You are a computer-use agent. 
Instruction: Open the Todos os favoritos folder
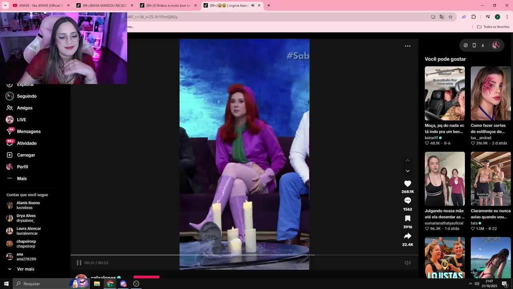point(493,27)
